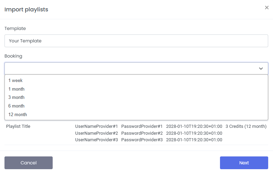Close the Import playlists dialog
Image resolution: width=273 pixels, height=174 pixels.
pyautogui.click(x=266, y=8)
